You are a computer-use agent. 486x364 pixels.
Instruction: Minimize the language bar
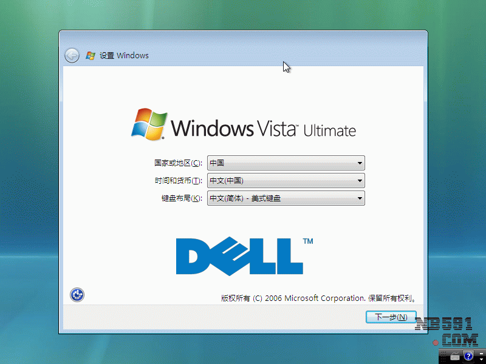coord(481,354)
